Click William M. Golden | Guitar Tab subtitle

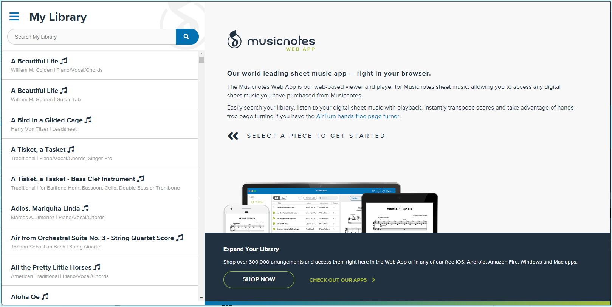pyautogui.click(x=46, y=100)
